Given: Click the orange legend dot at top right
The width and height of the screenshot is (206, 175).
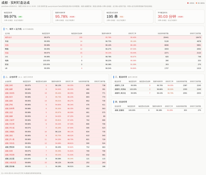Looking at the screenshot, I should 197,3.
